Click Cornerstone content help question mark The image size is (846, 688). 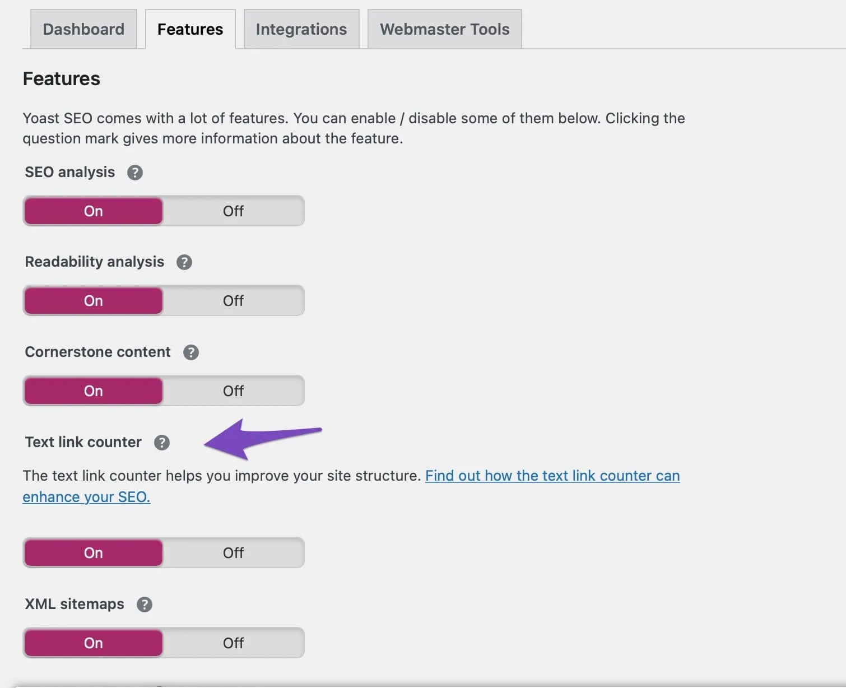pos(191,352)
